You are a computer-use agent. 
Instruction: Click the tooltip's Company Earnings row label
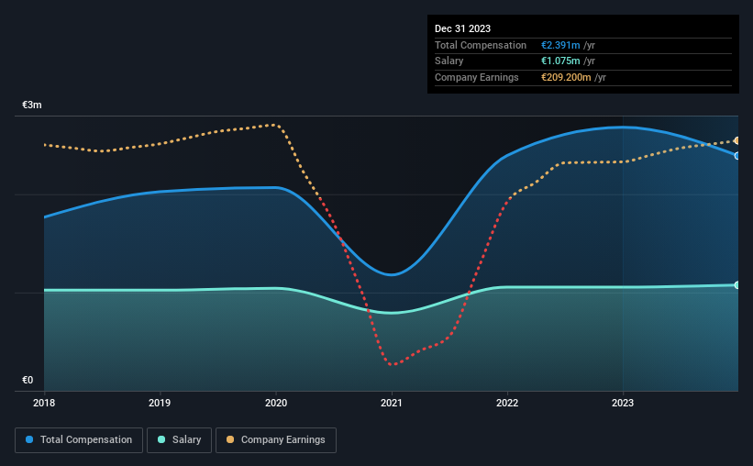pyautogui.click(x=476, y=77)
